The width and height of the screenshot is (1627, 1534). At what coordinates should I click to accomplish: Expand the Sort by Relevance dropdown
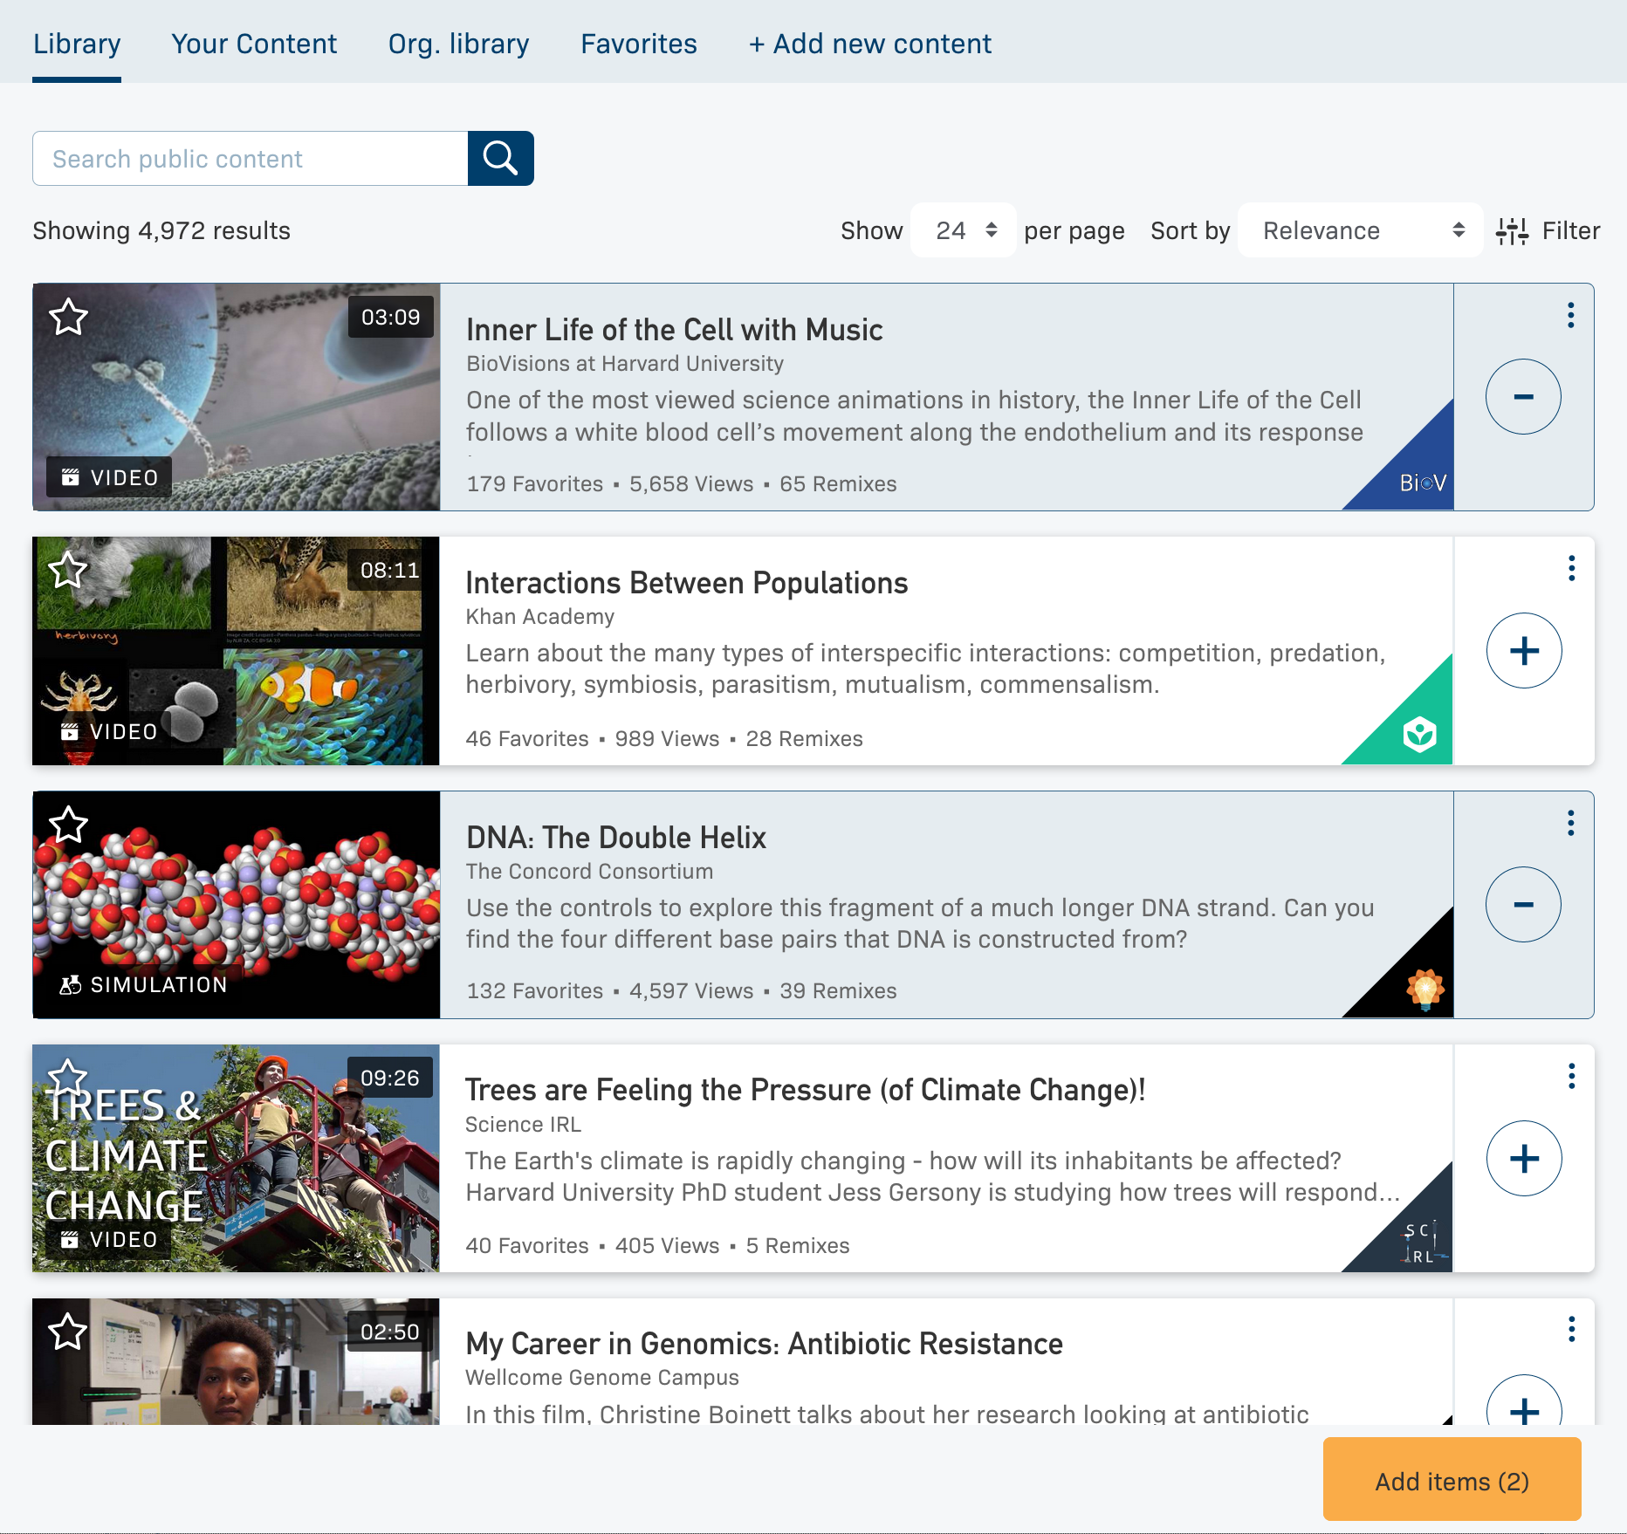pyautogui.click(x=1360, y=230)
